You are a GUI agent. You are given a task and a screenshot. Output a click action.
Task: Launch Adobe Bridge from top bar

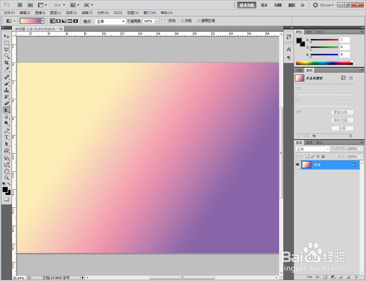pos(20,5)
